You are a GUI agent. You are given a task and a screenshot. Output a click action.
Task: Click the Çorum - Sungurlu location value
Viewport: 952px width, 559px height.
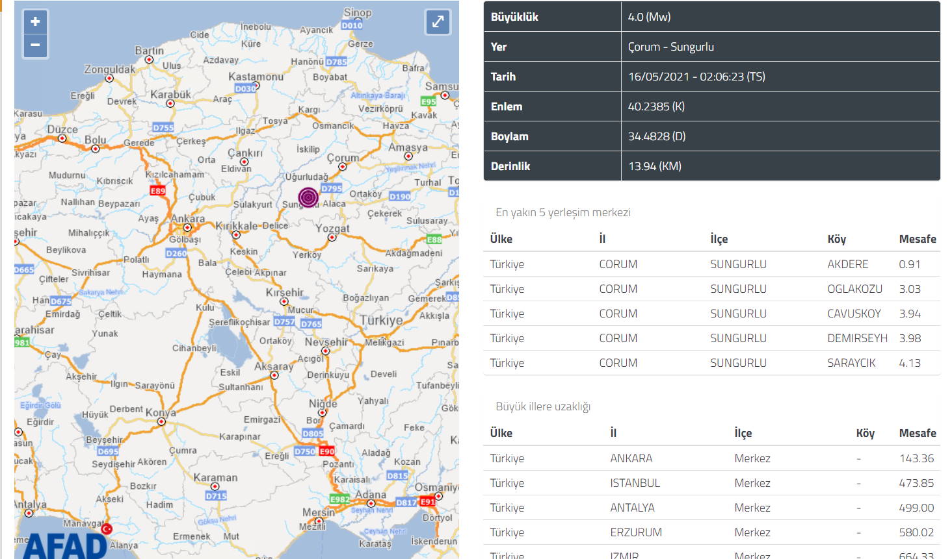tap(670, 47)
